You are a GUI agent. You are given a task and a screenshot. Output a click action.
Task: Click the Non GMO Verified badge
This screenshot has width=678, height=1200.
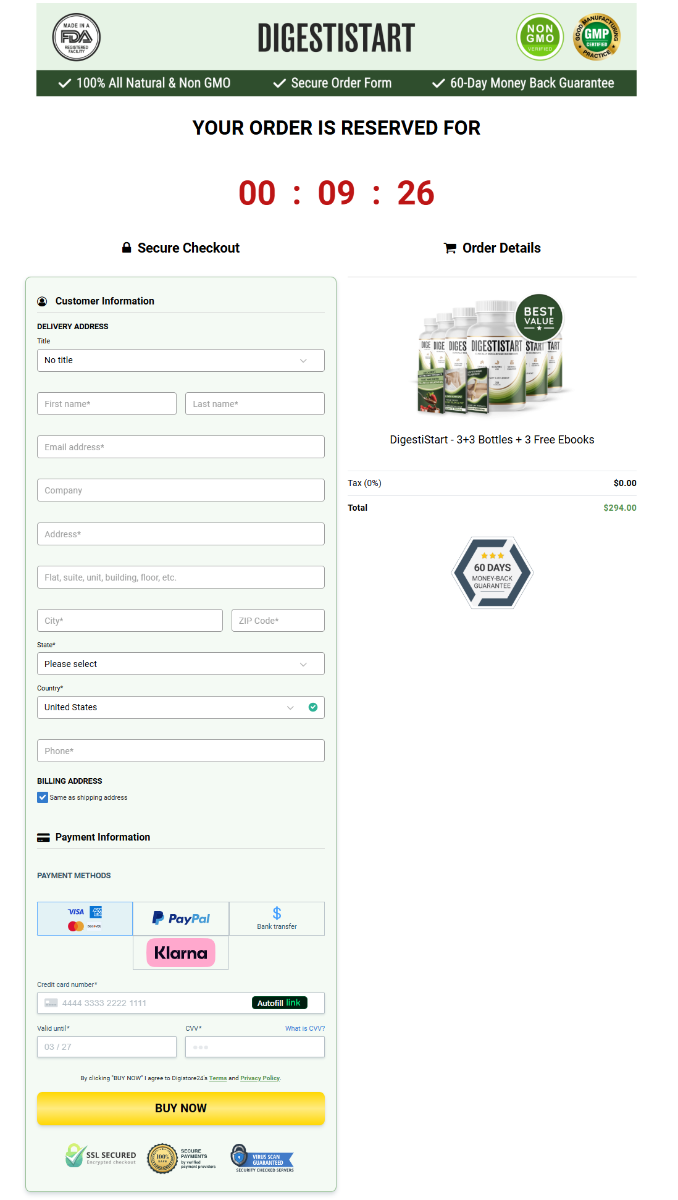coord(540,37)
